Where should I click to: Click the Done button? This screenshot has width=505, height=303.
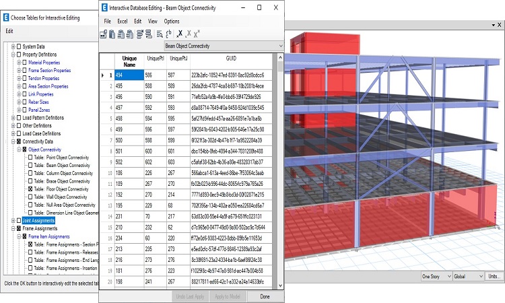265,296
